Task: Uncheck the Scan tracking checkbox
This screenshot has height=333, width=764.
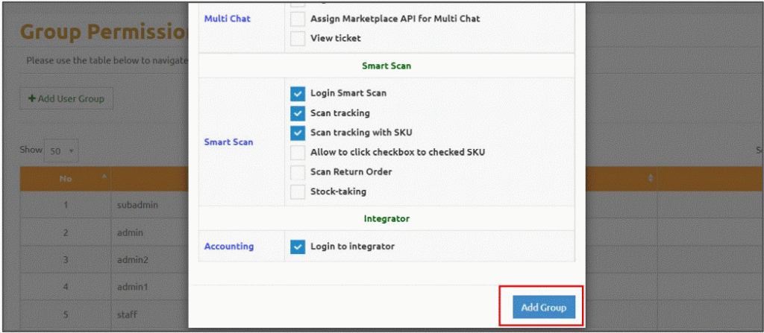Action: [x=298, y=113]
